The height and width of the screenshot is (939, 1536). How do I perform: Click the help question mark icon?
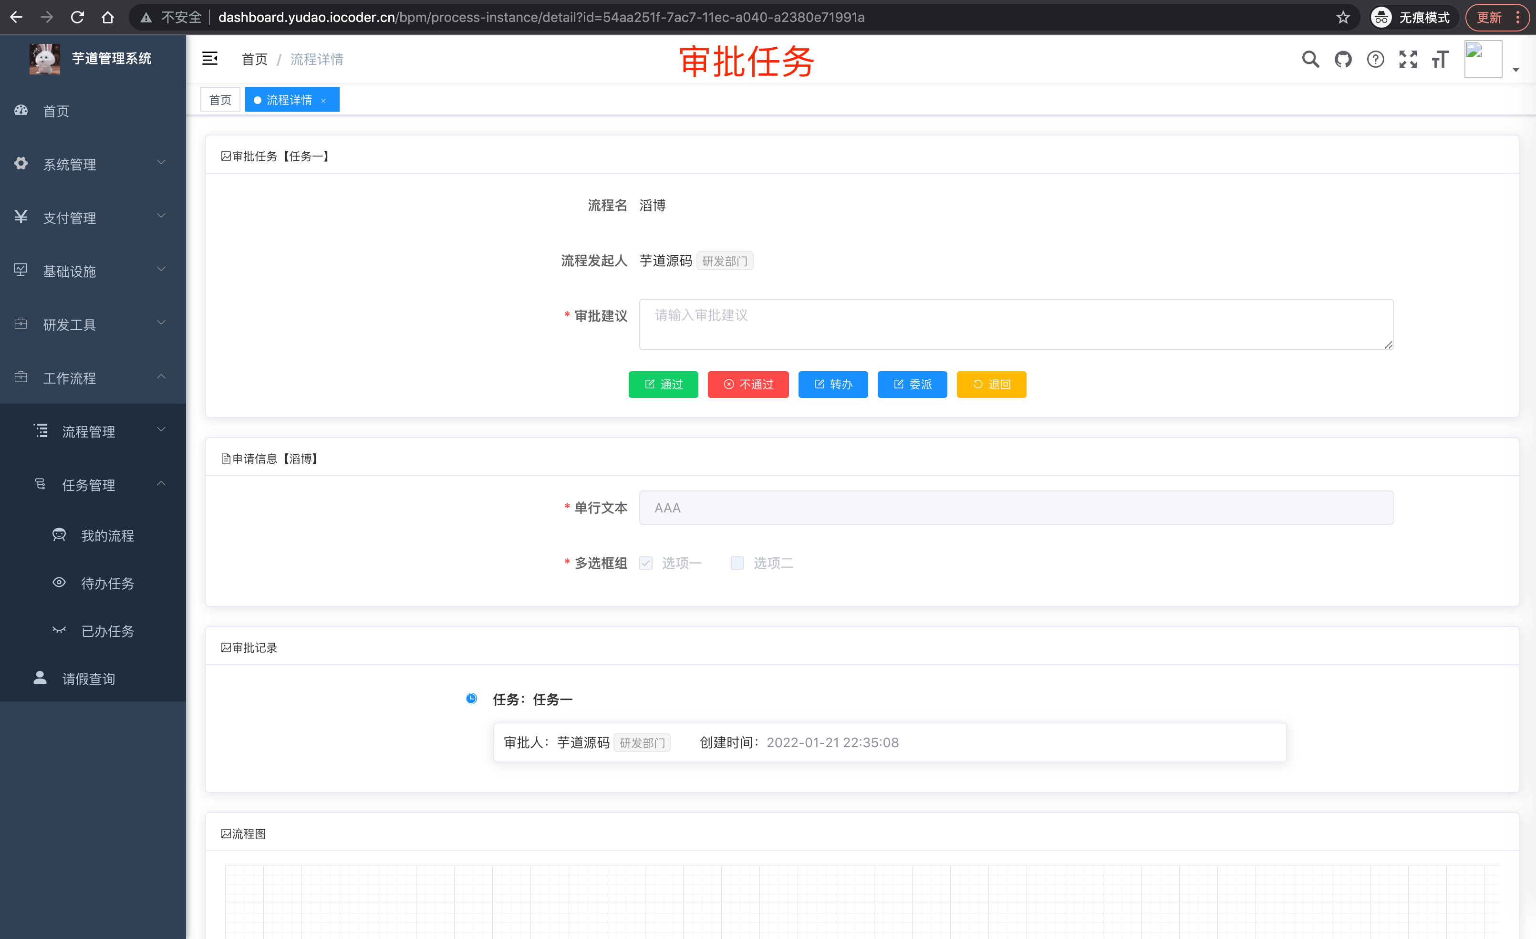coord(1376,59)
